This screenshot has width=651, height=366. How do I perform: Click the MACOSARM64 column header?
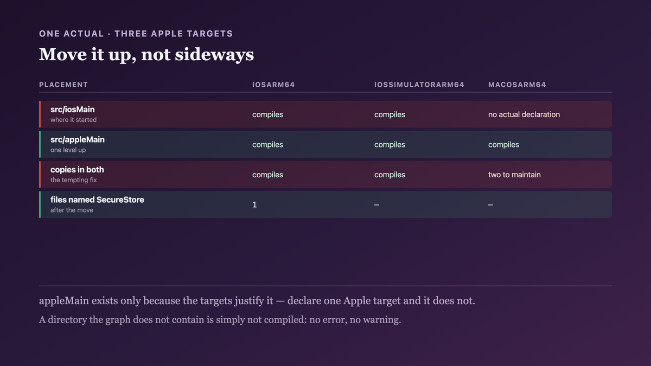coord(517,85)
